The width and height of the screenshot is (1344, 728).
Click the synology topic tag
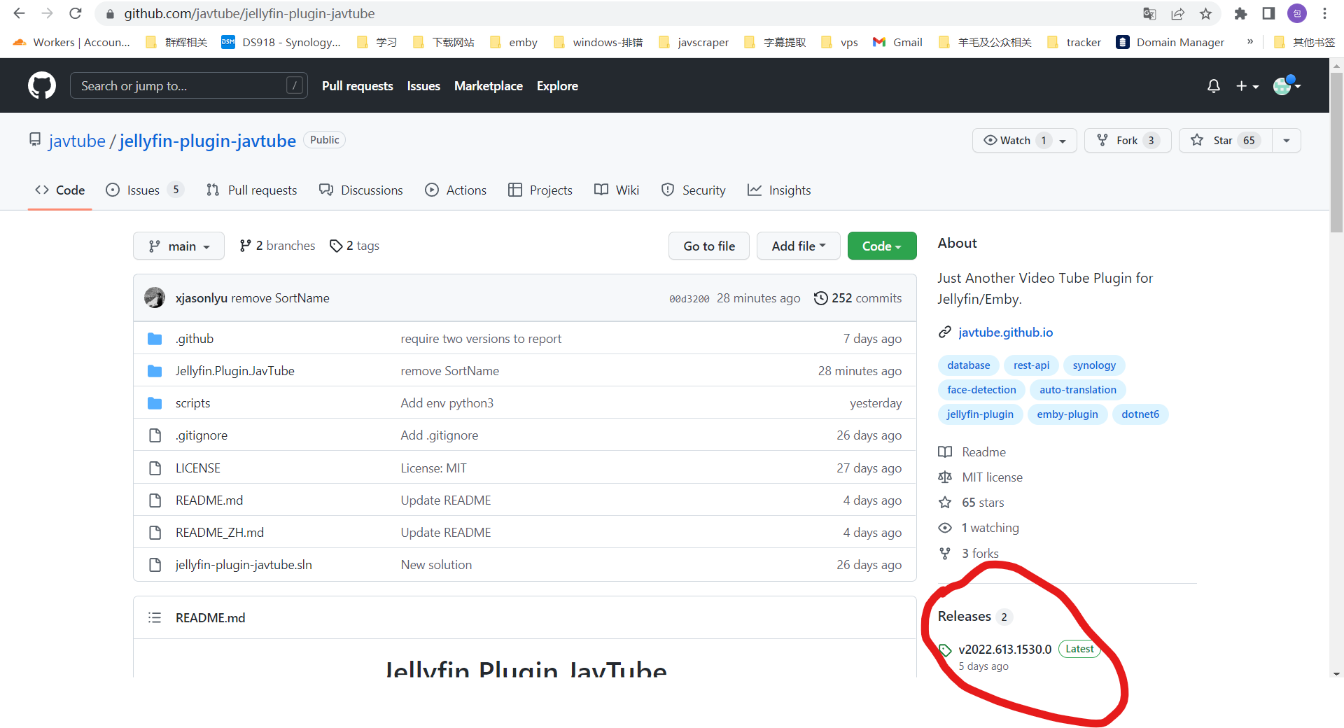(1094, 365)
